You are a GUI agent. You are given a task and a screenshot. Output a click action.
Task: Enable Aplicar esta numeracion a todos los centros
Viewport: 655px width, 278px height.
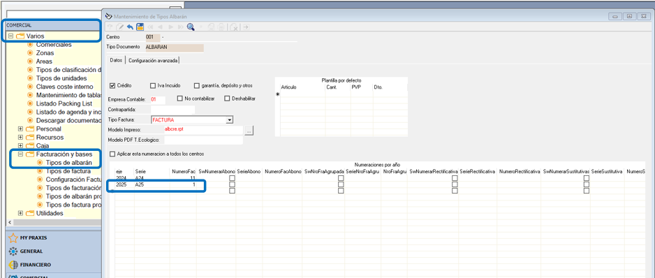112,154
